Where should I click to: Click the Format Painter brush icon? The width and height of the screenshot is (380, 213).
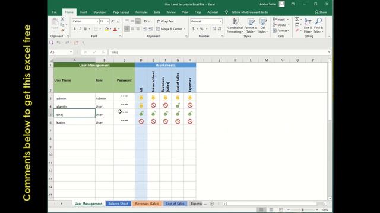tap(62, 30)
